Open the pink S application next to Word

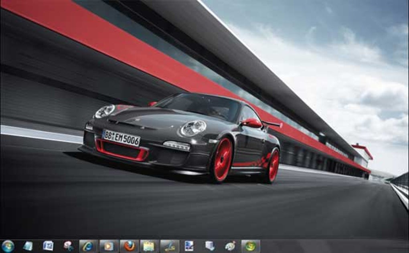tap(68, 246)
